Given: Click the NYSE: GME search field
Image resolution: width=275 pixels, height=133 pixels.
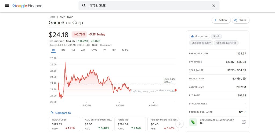Looking at the screenshot, I should point(149,6).
